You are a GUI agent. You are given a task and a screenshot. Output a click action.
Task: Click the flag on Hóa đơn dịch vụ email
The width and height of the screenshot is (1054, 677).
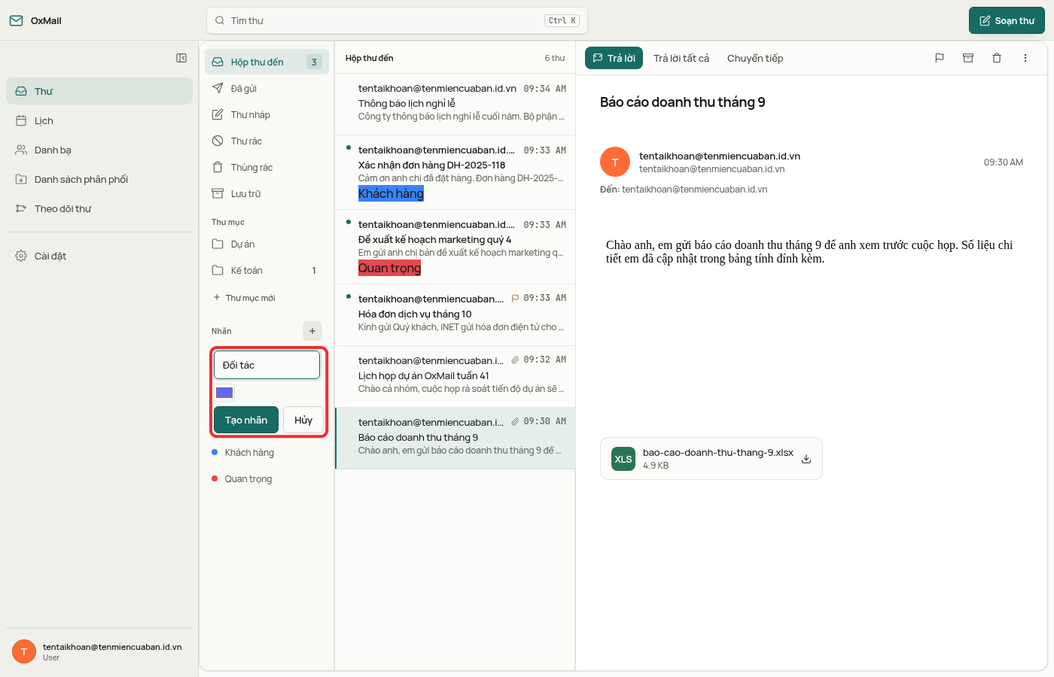pyautogui.click(x=515, y=299)
